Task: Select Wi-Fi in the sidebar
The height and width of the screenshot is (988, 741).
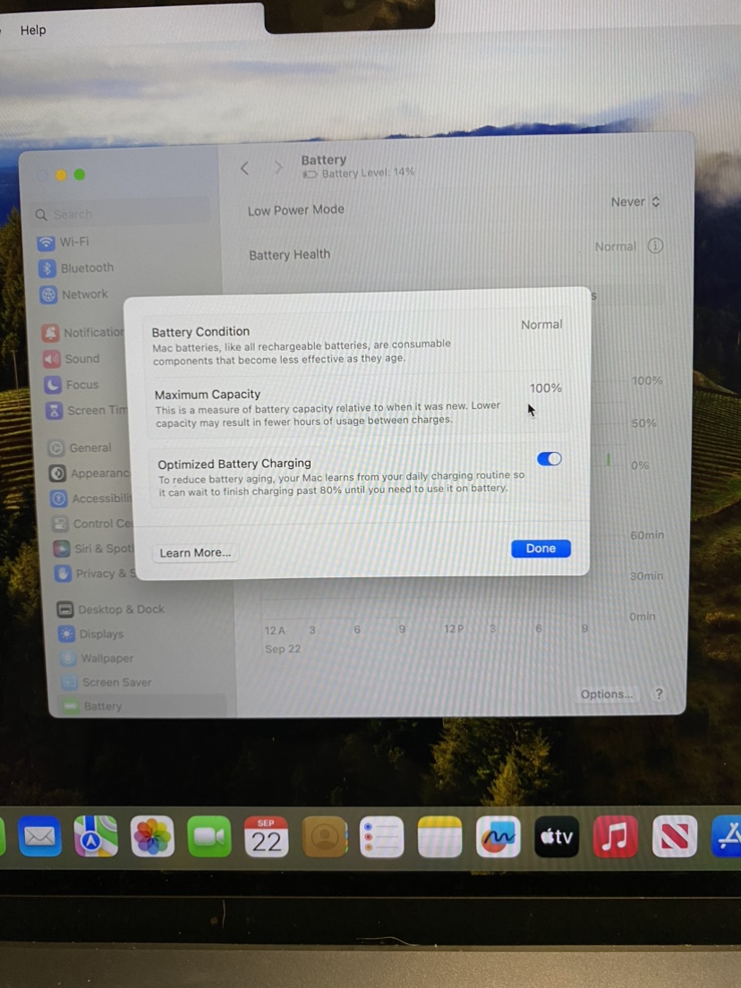Action: (x=64, y=242)
